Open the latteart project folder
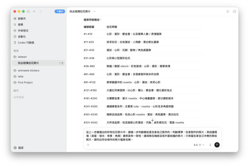 pyautogui.click(x=22, y=57)
